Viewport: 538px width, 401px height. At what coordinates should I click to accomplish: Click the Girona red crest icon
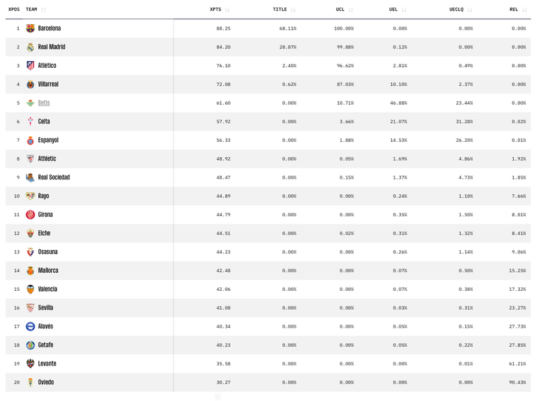[x=30, y=215]
